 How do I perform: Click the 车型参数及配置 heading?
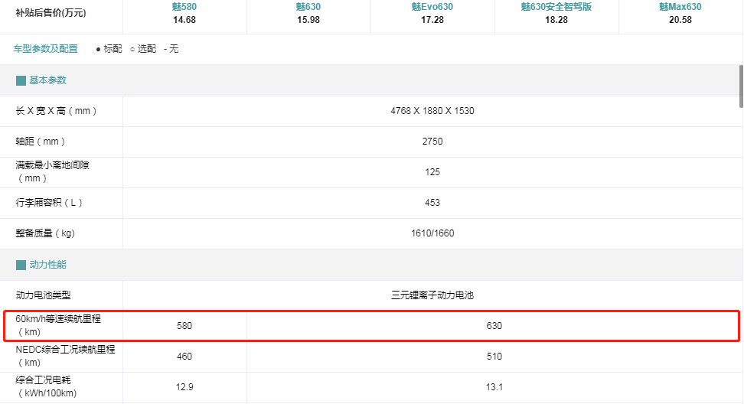tap(46, 49)
